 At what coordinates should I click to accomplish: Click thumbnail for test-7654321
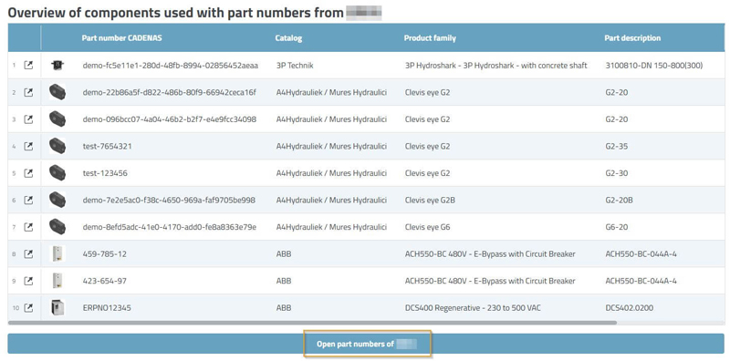pos(57,146)
